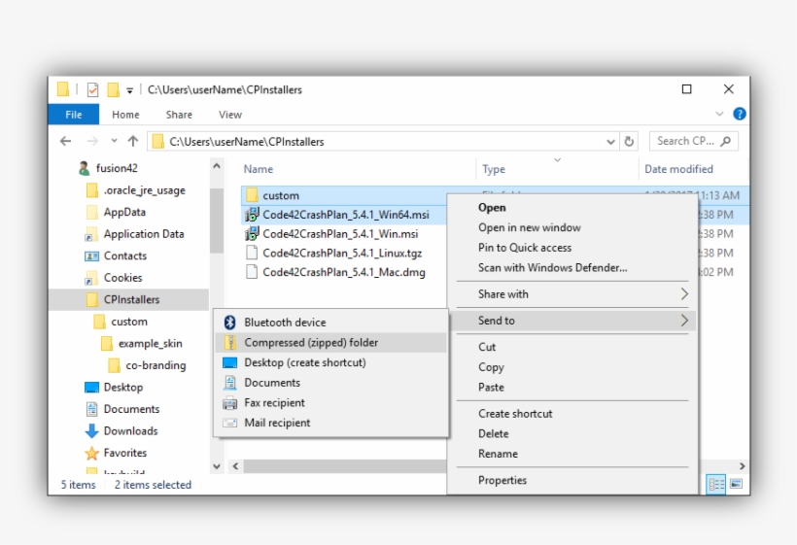Sort by the Name column header
This screenshot has width=797, height=545.
click(259, 169)
